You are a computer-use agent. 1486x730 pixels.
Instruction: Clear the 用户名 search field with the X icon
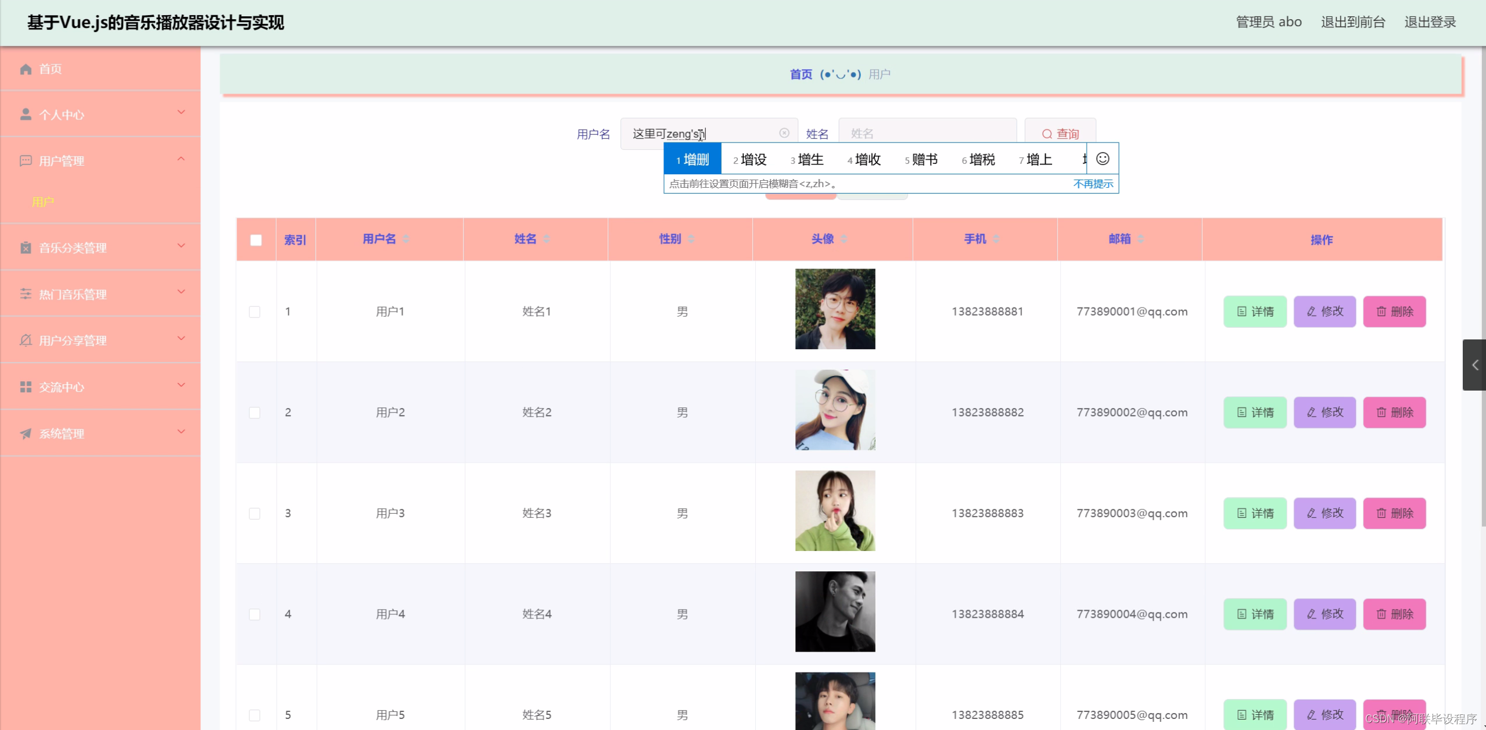[x=784, y=133]
